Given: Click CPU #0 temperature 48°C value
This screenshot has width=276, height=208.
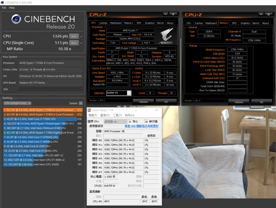Looking at the screenshot, I should (x=122, y=201).
